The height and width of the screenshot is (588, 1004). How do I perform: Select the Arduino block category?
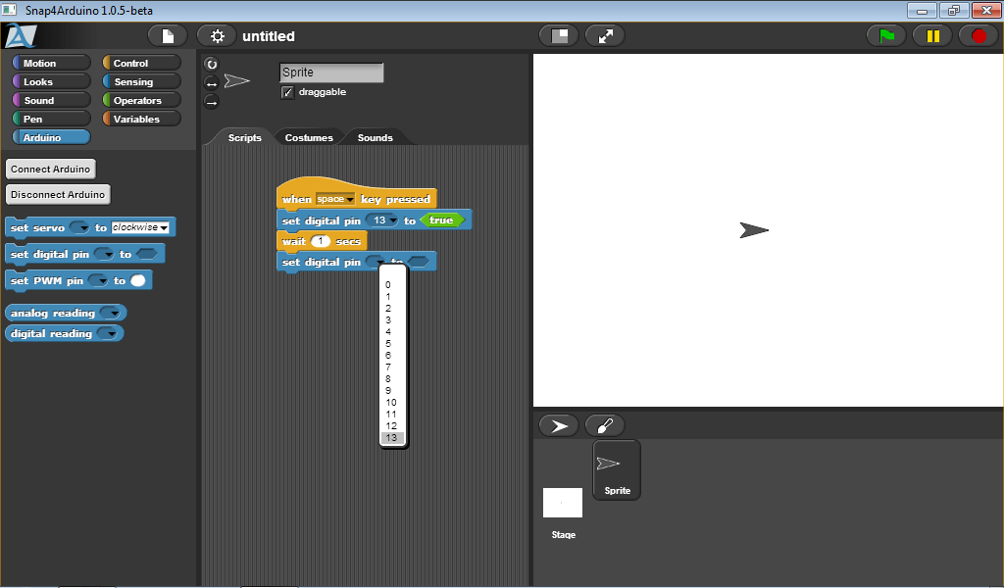point(51,137)
